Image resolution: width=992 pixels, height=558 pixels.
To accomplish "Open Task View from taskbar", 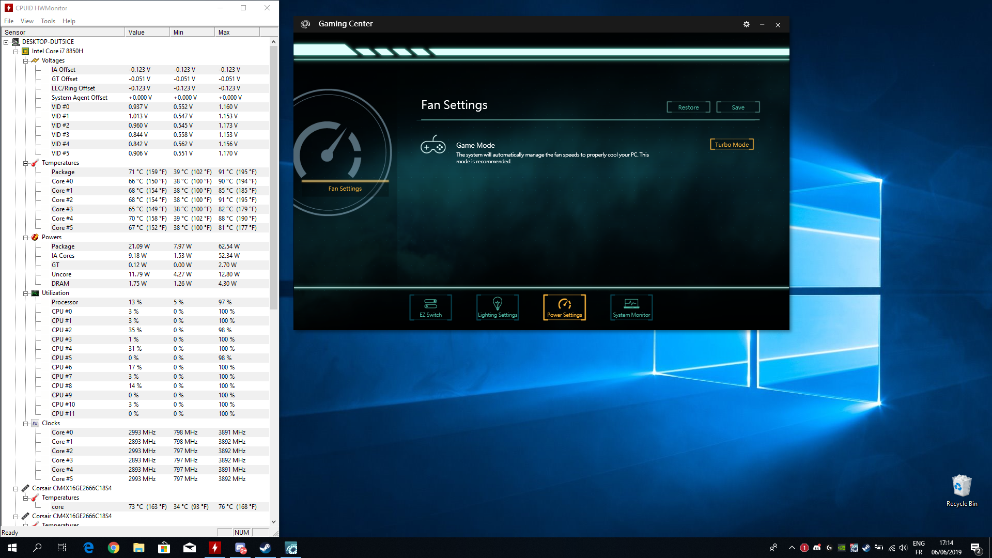I will 62,548.
